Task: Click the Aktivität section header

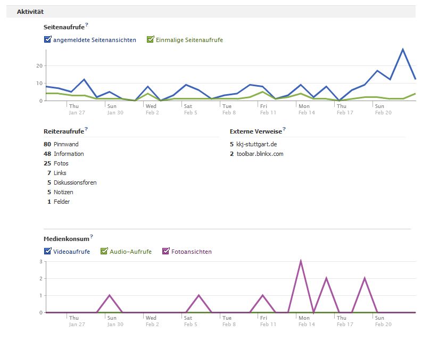Action: [30, 11]
